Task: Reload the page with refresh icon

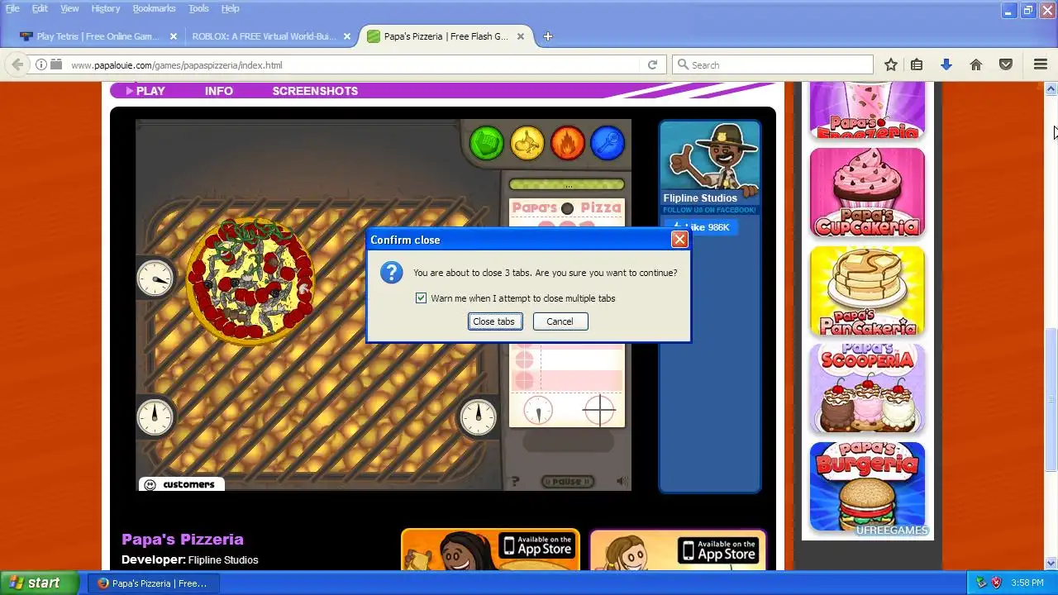Action: click(x=652, y=64)
